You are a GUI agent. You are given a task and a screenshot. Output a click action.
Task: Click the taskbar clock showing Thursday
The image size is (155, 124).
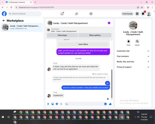pyautogui.click(x=144, y=117)
